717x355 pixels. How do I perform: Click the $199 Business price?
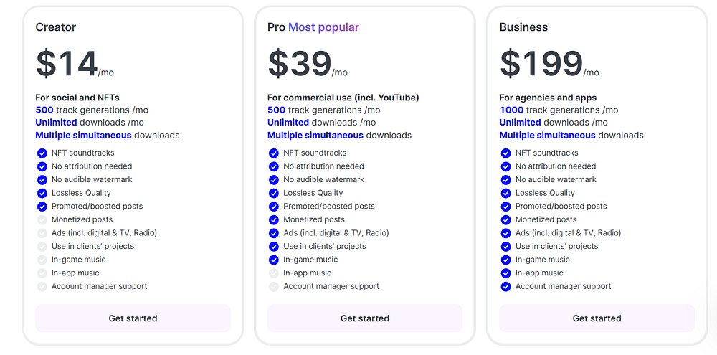tap(541, 64)
